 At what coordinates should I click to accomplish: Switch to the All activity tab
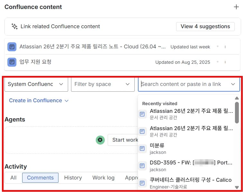pos(13,178)
